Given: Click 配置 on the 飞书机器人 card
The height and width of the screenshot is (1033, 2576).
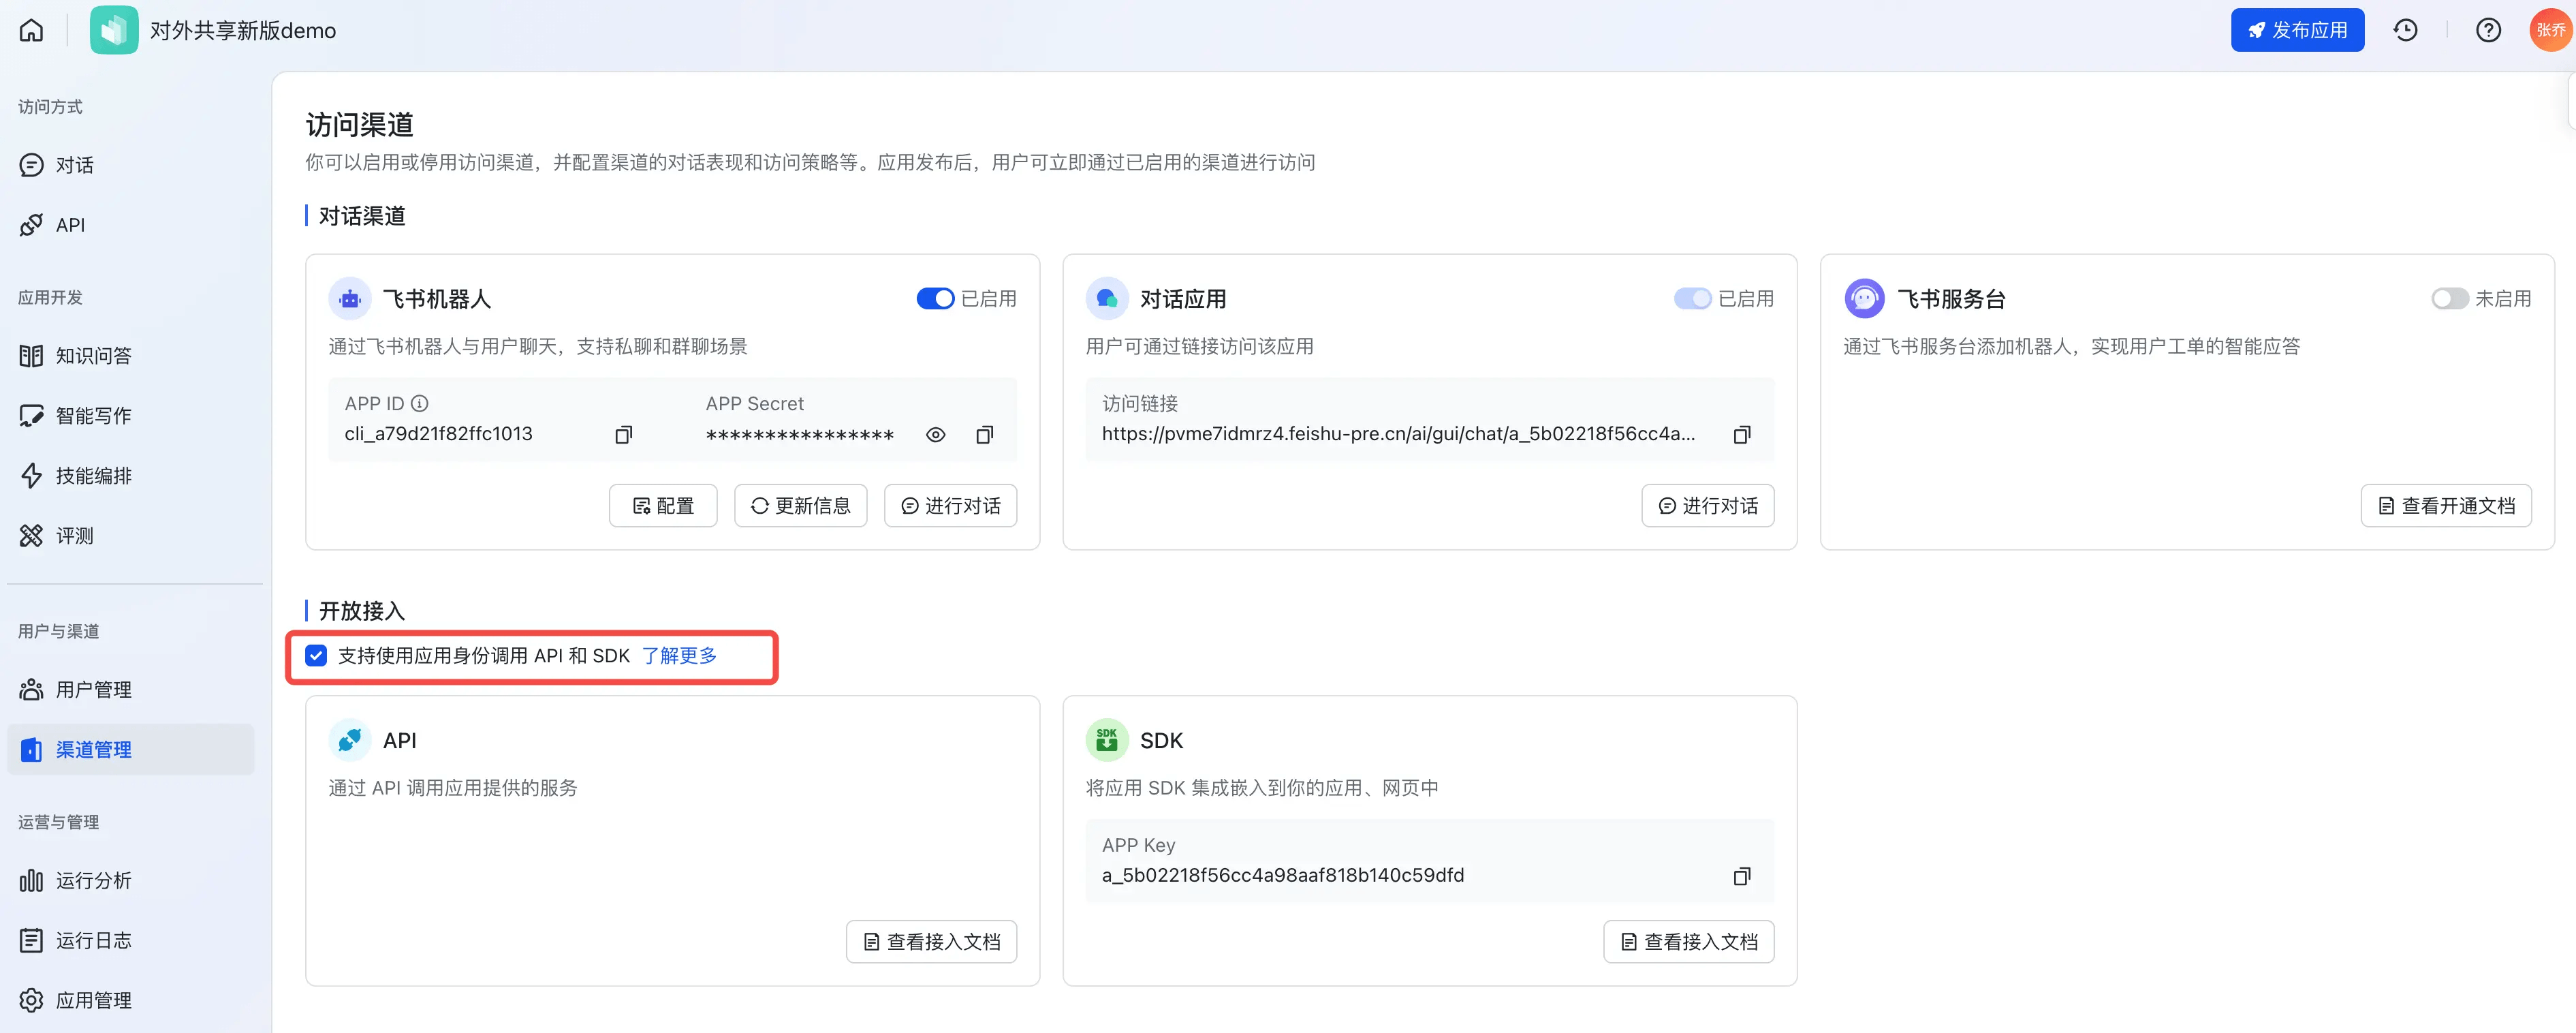Looking at the screenshot, I should tap(663, 505).
